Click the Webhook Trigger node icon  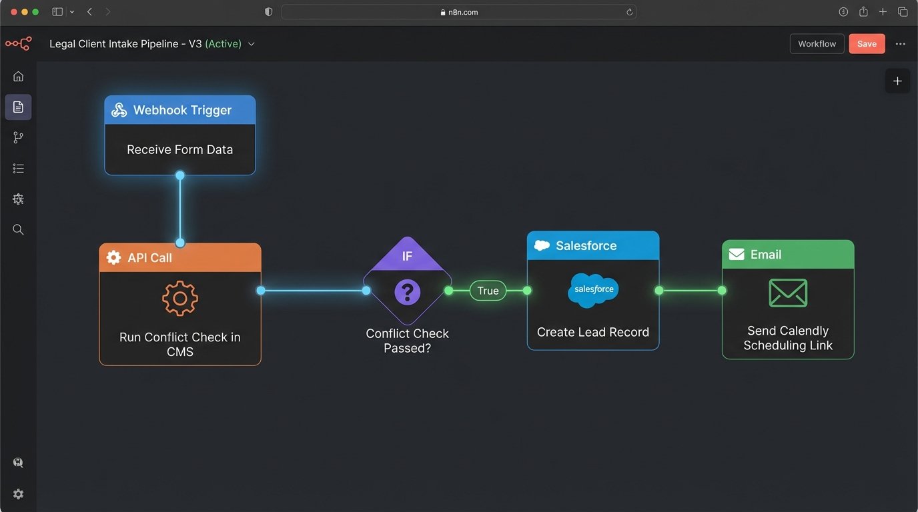click(x=119, y=109)
